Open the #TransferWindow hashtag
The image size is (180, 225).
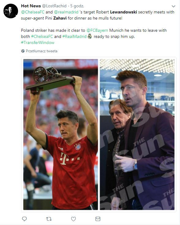pos(38,42)
